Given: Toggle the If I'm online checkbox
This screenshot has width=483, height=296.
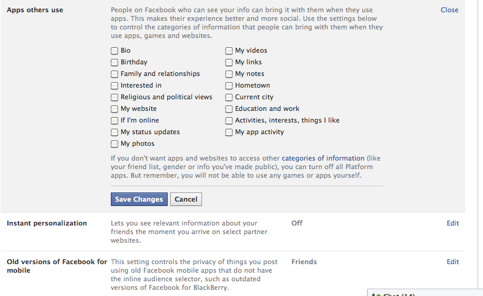Looking at the screenshot, I should pos(114,121).
